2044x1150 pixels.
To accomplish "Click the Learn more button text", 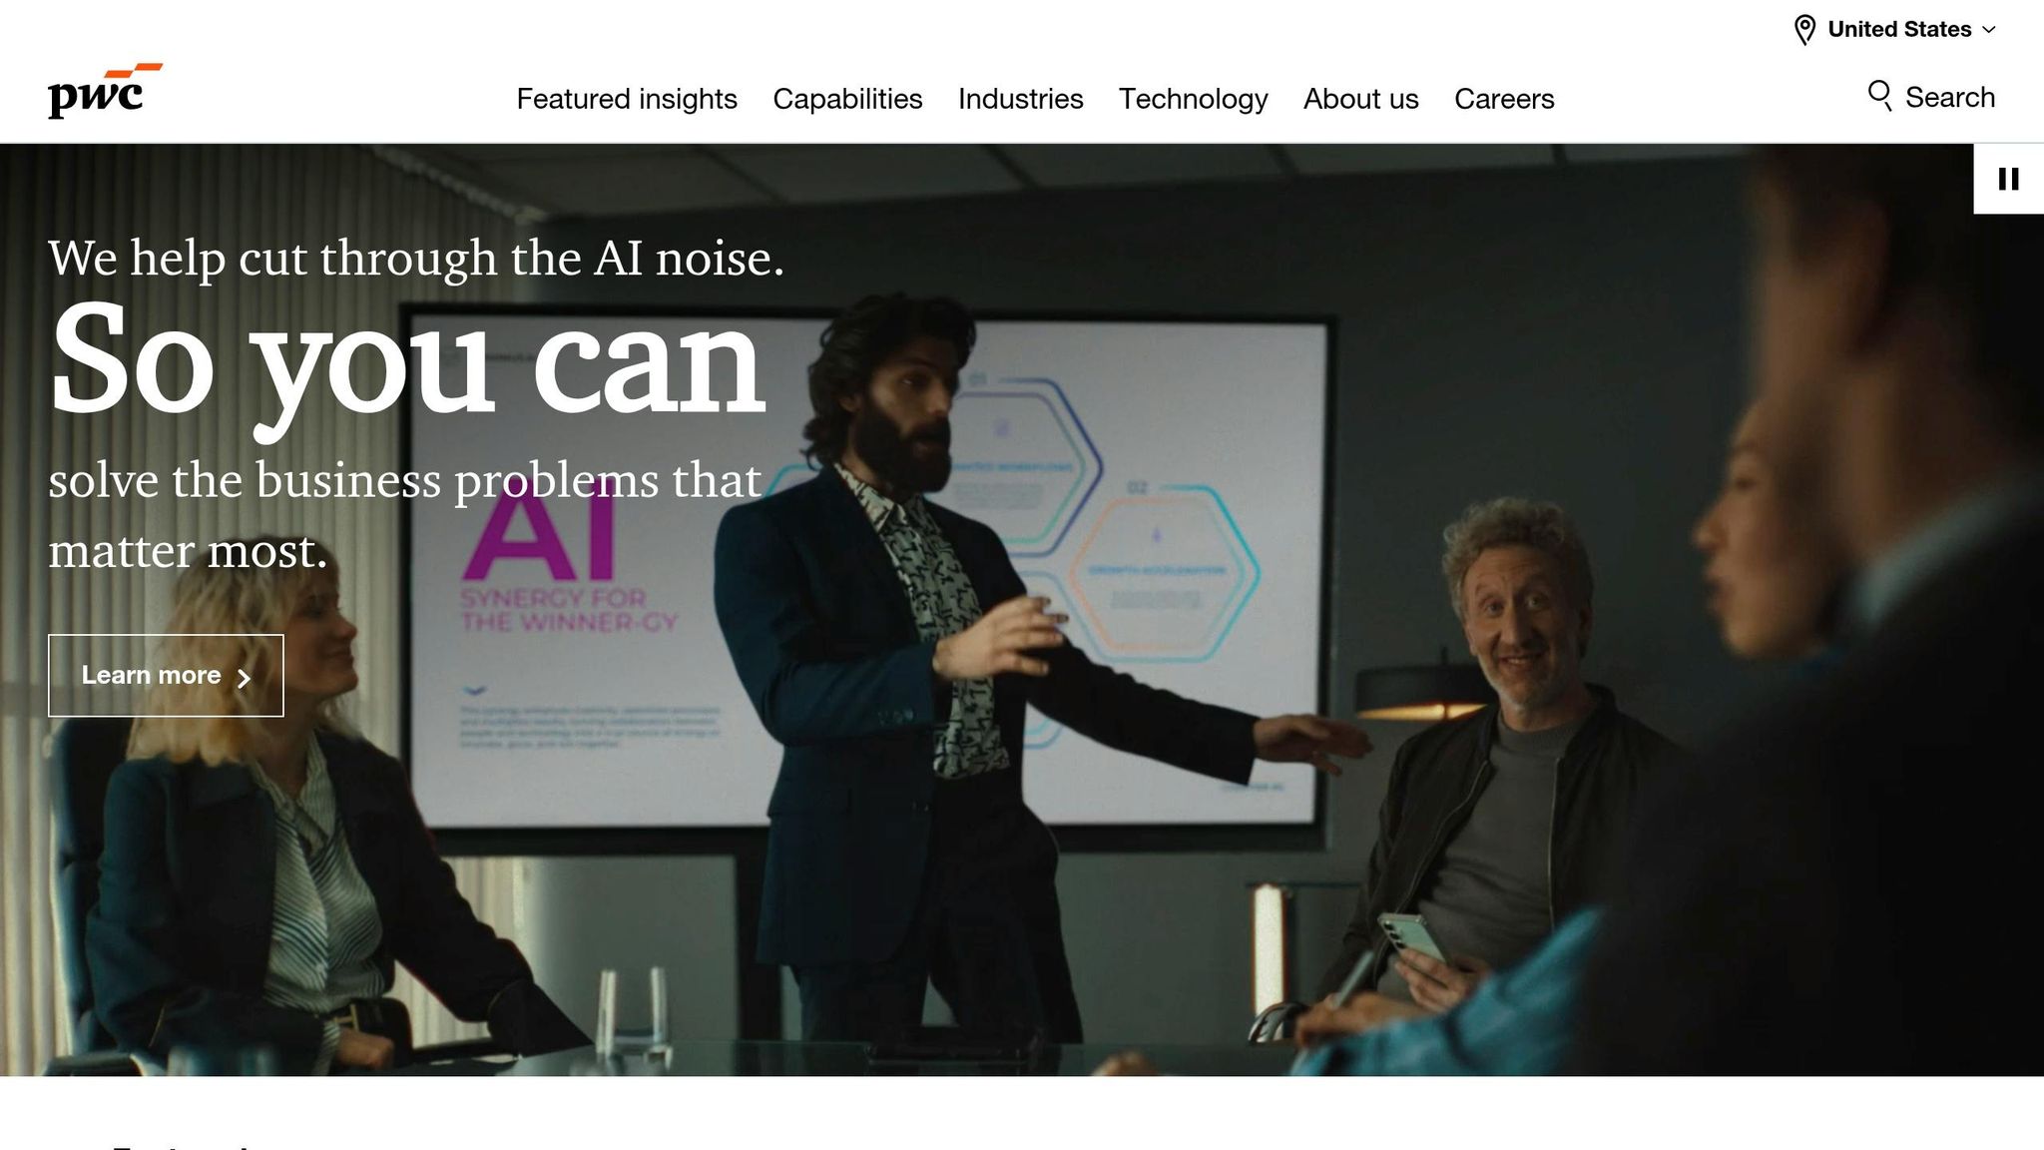I will click(x=151, y=676).
